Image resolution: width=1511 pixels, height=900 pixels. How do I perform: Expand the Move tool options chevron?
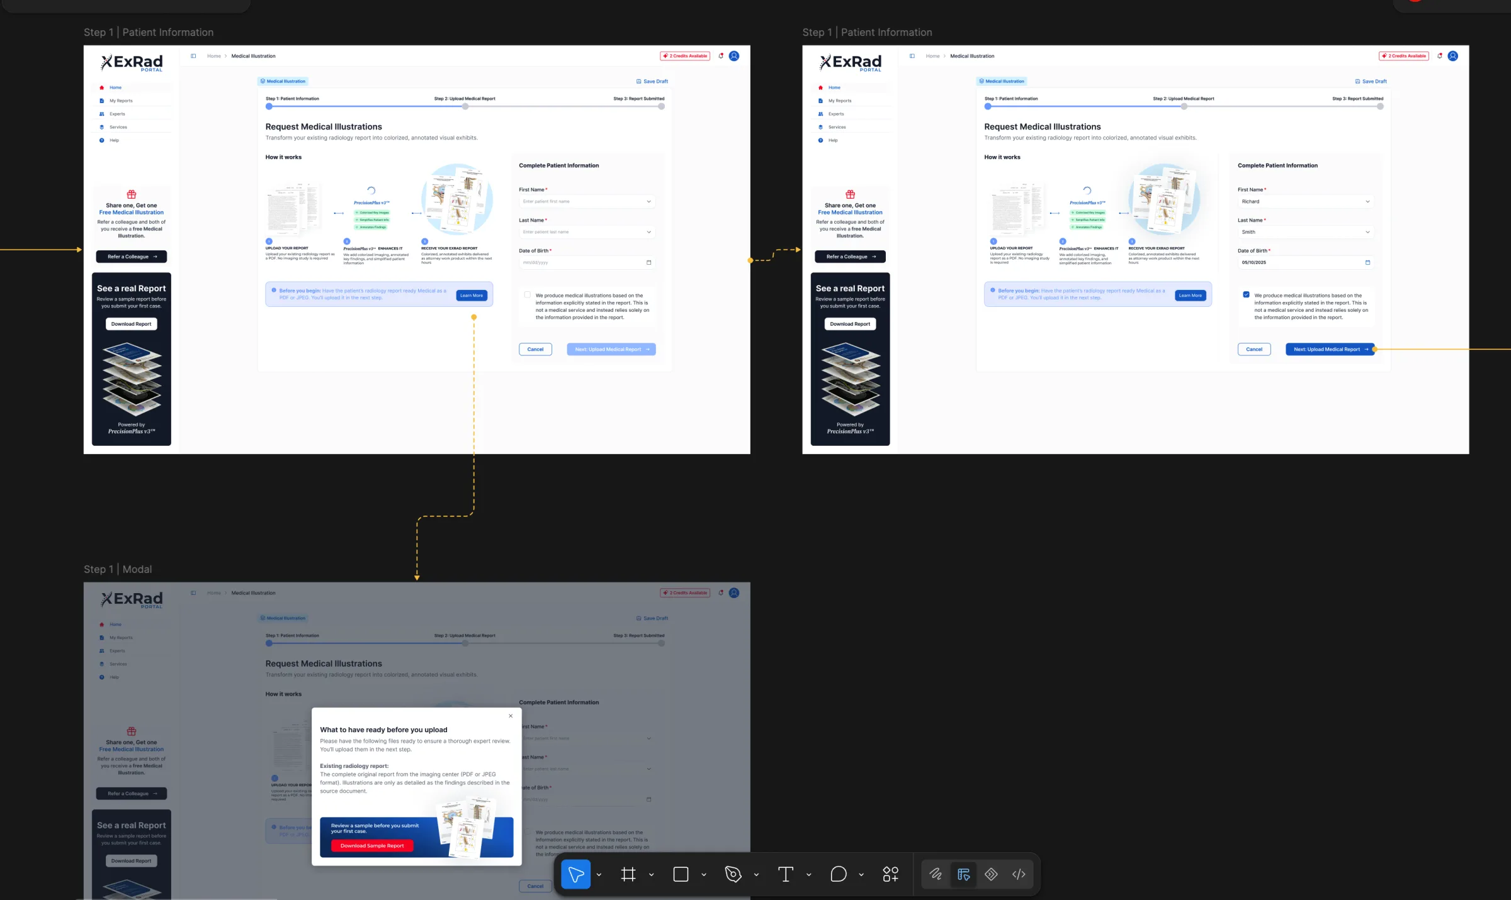(599, 875)
